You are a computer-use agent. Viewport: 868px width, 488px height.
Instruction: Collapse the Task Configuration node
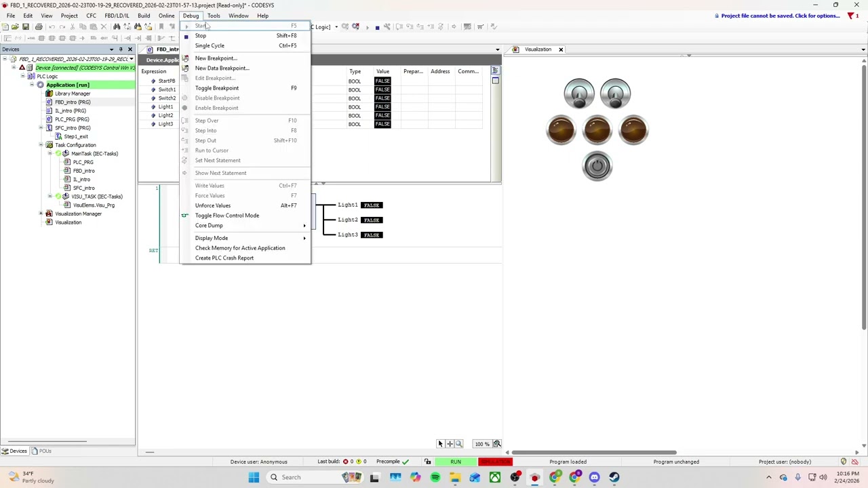(x=41, y=145)
